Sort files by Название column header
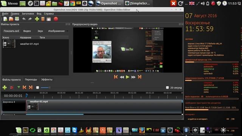 [25, 37]
